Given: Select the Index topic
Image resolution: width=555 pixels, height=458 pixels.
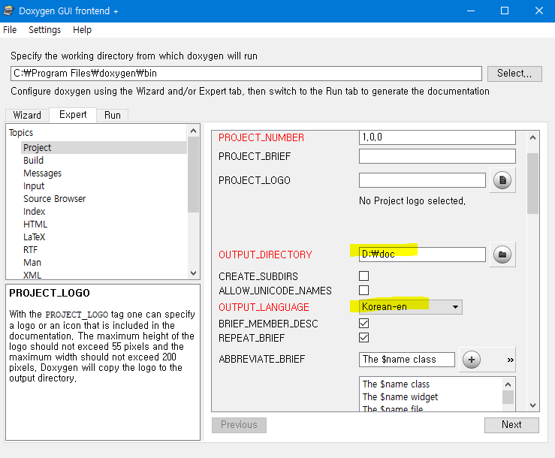Looking at the screenshot, I should coord(34,211).
